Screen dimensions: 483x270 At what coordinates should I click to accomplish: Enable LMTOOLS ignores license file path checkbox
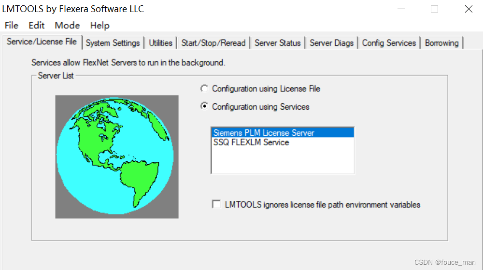(216, 204)
